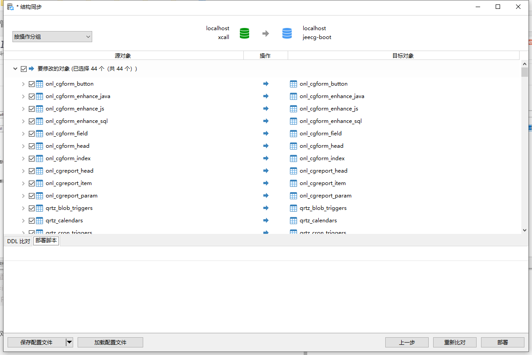Image resolution: width=532 pixels, height=355 pixels.
Task: Select the 部署脚本 tab
Action: (x=46, y=241)
